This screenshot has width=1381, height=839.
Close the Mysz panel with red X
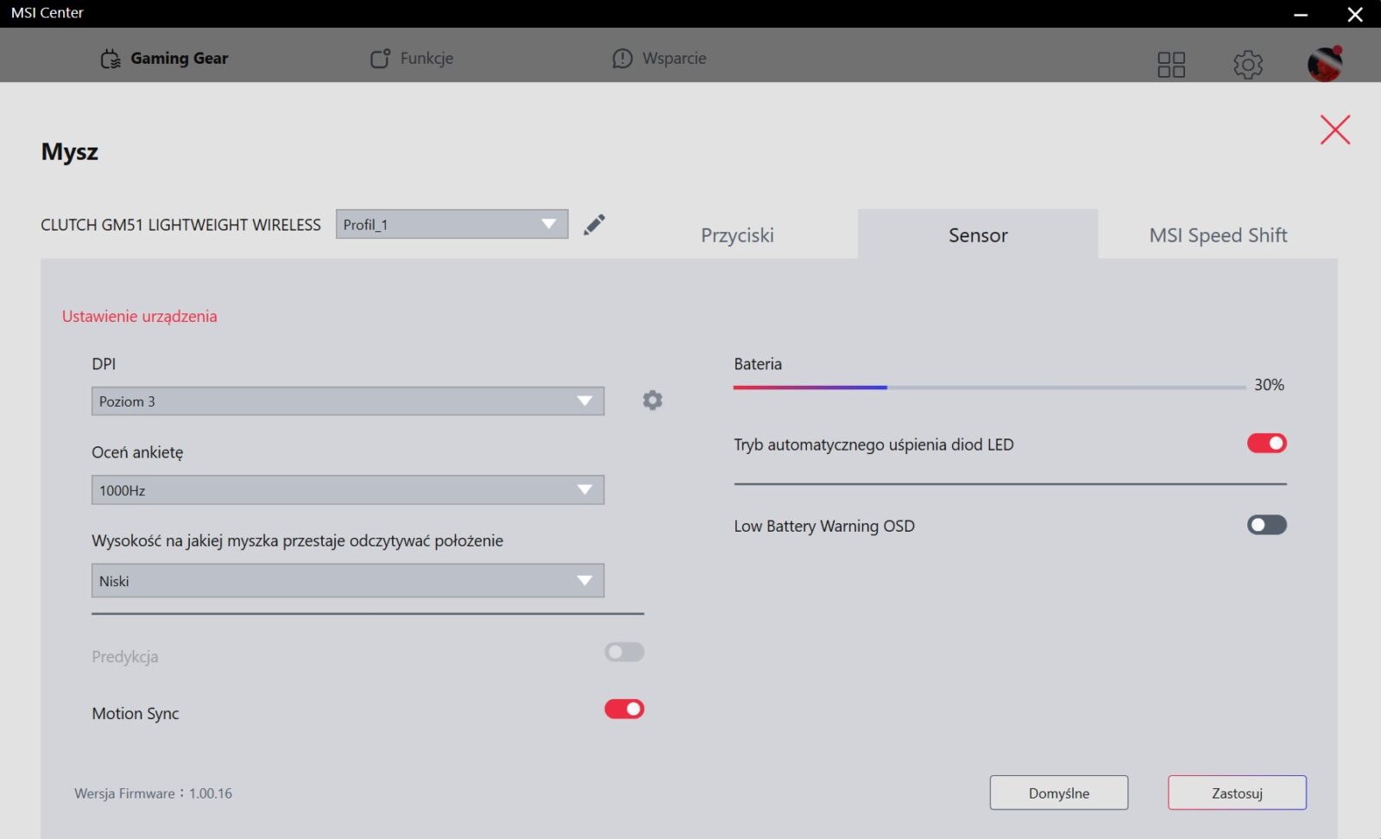pos(1334,130)
